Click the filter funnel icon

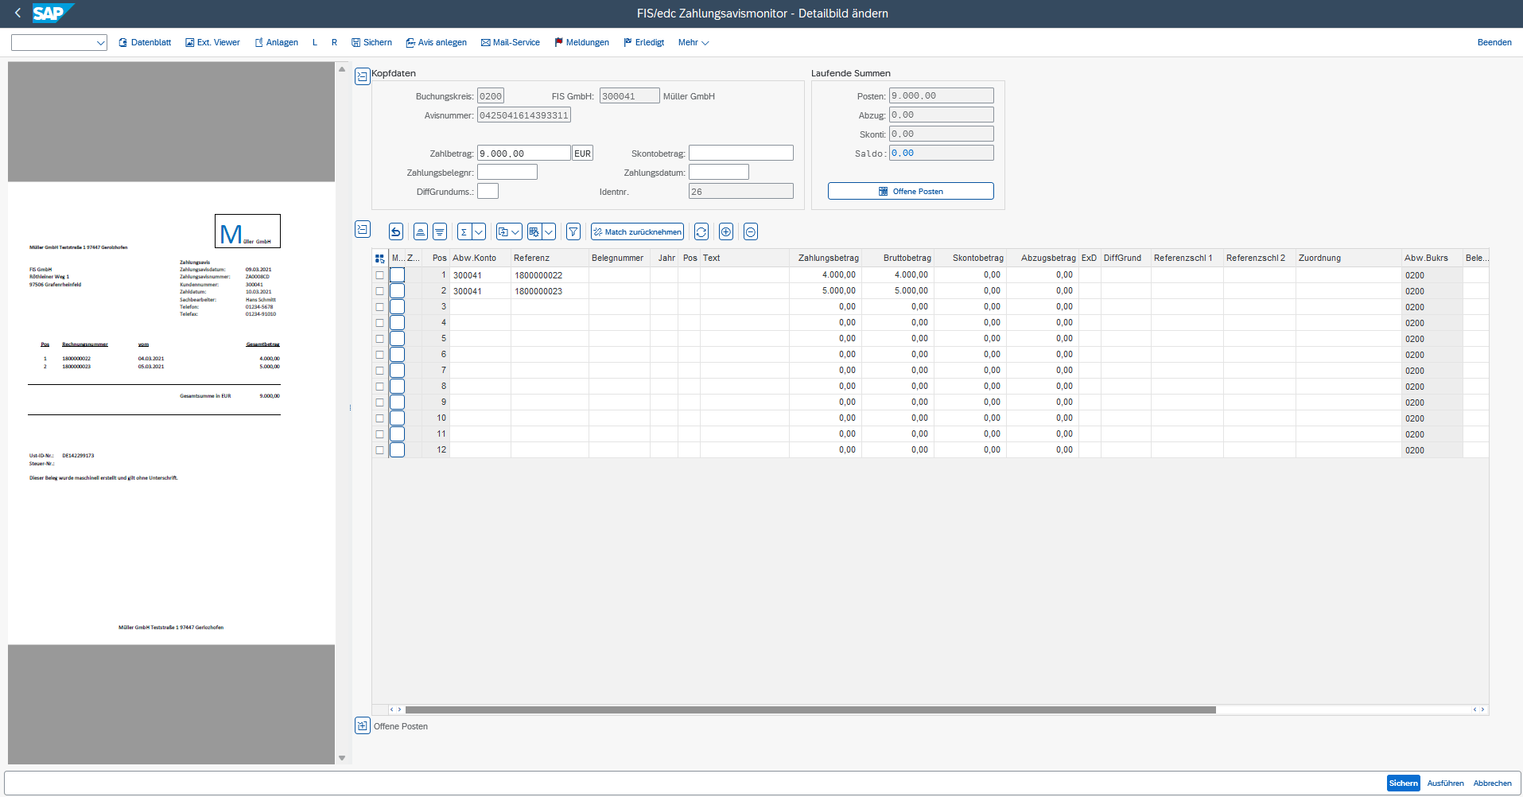573,231
